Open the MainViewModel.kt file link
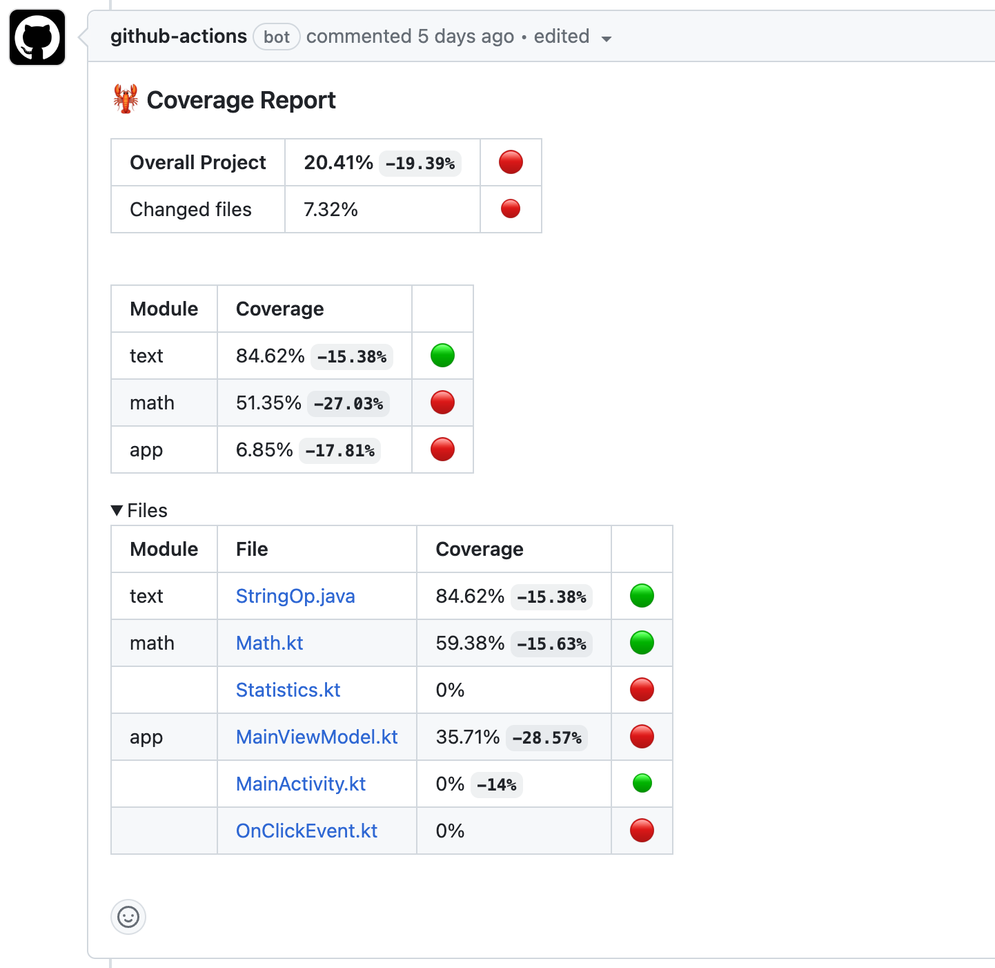The image size is (995, 968). point(317,737)
